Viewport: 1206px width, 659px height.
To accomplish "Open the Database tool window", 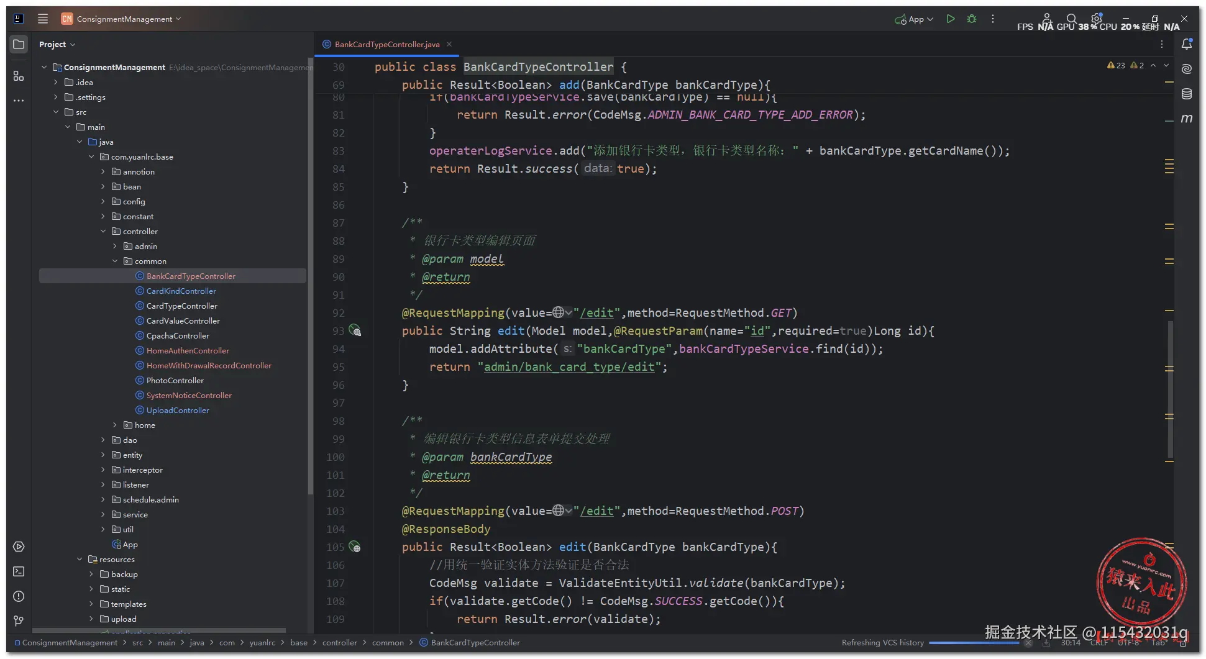I will pos(1187,93).
